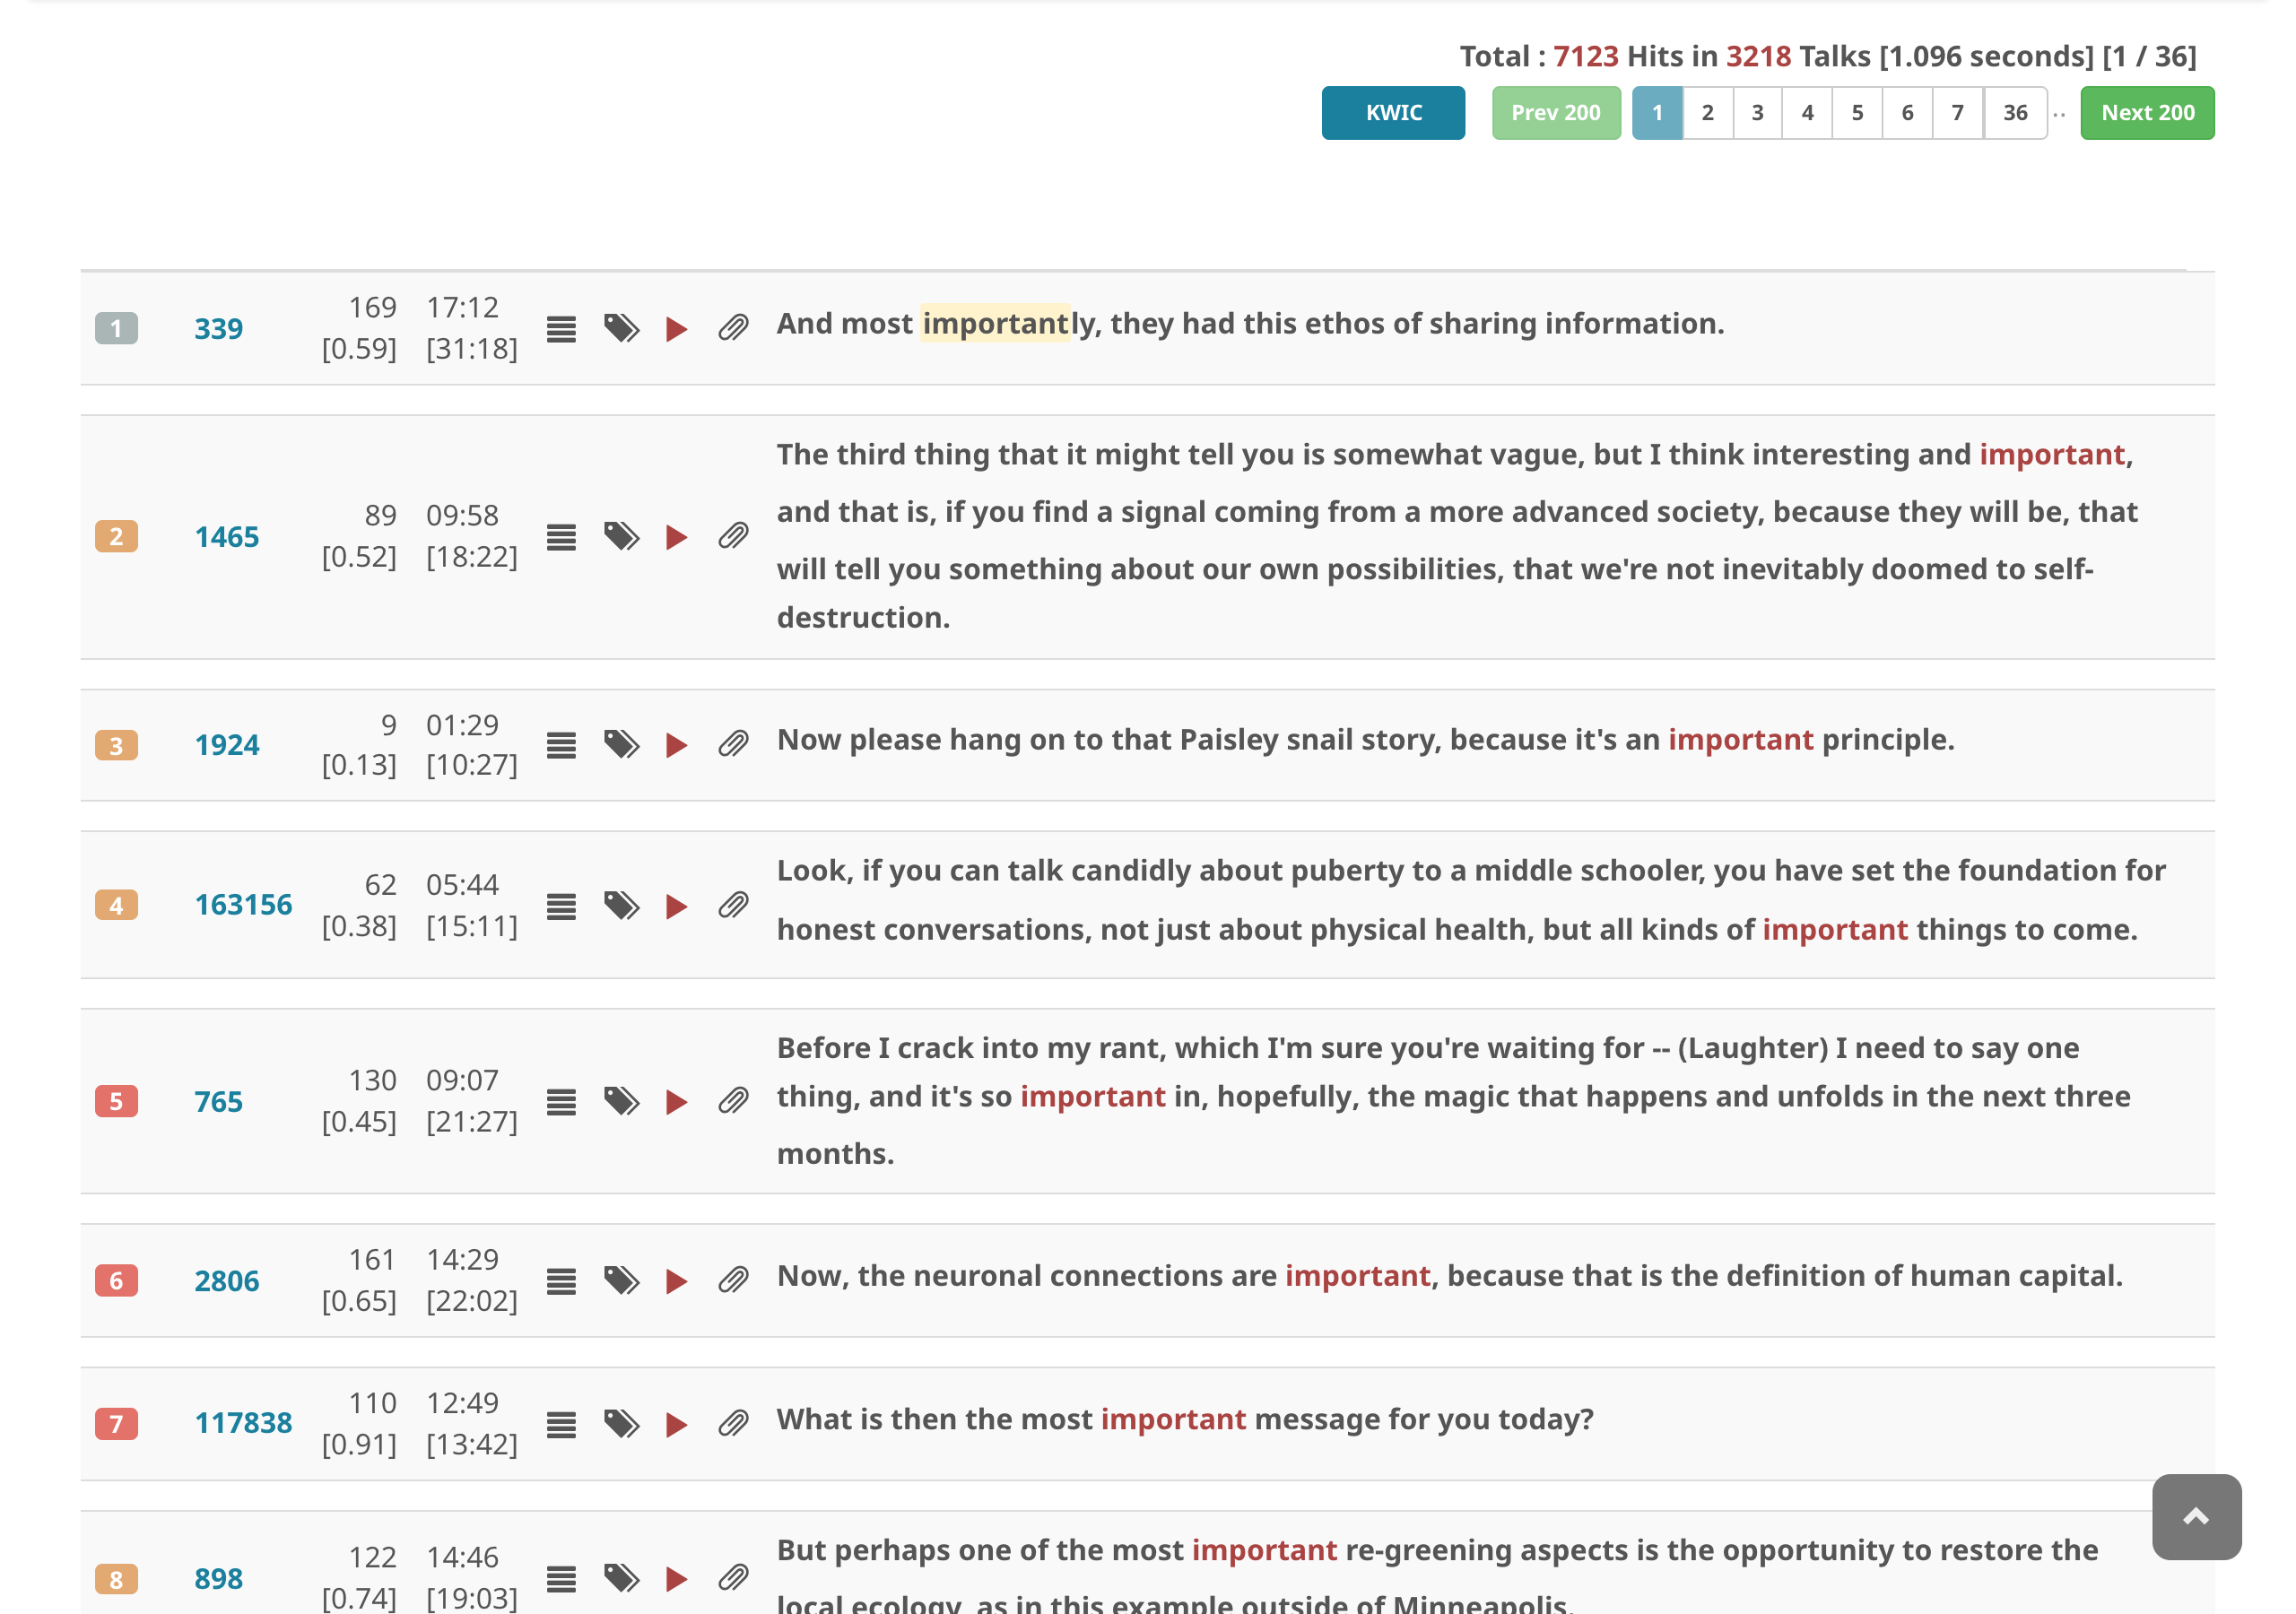Play audio for result row 1

[x=676, y=329]
